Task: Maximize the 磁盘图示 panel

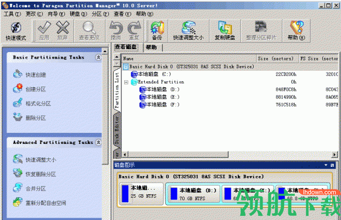Action: [332, 165]
